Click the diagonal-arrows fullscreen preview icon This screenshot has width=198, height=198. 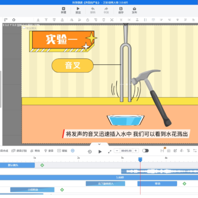pos(109,151)
